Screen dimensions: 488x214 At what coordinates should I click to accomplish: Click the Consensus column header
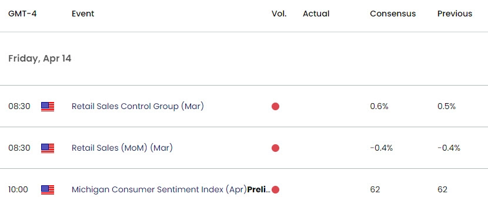pyautogui.click(x=393, y=13)
